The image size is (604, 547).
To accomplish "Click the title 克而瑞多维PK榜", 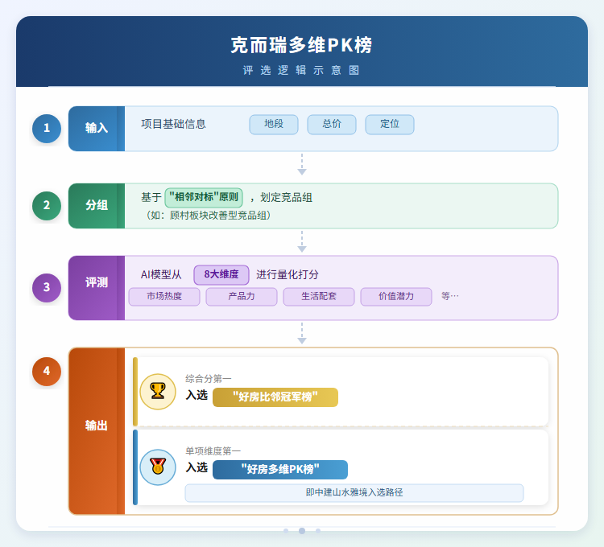I will [x=302, y=45].
